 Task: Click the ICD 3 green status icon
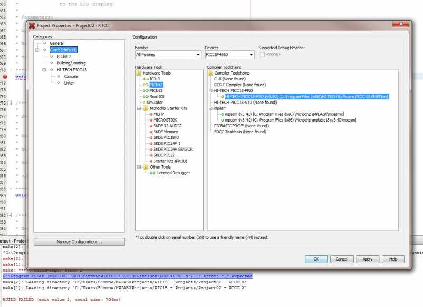pyautogui.click(x=145, y=79)
